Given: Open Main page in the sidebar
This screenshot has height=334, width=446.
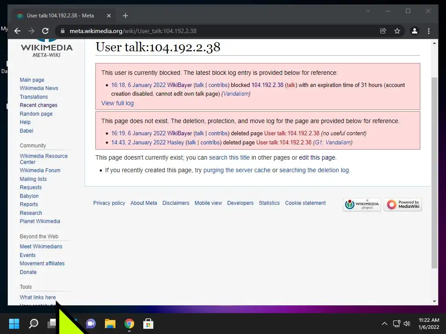Looking at the screenshot, I should point(32,80).
